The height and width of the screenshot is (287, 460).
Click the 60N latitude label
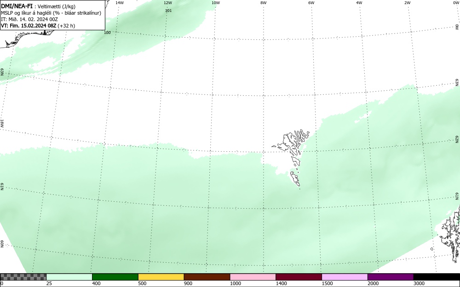tap(2, 244)
